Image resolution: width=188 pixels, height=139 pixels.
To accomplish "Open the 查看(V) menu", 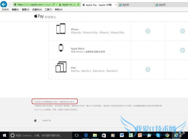I will 26,10.
